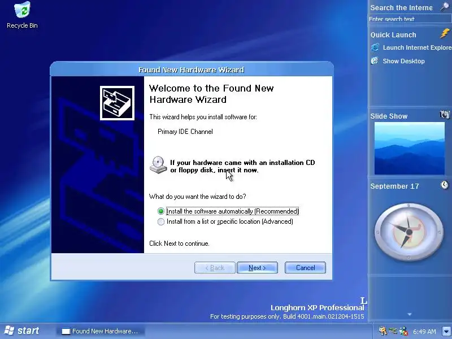Click the September 17 date header
Image resolution: width=452 pixels, height=339 pixels.
pyautogui.click(x=394, y=186)
